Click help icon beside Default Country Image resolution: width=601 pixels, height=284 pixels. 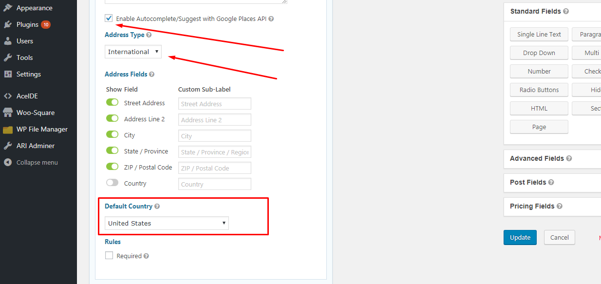(157, 207)
